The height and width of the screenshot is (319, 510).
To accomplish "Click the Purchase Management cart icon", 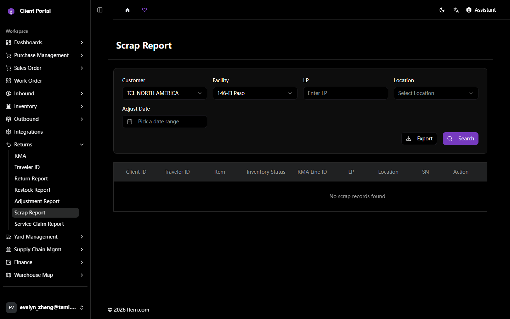I will (8, 55).
